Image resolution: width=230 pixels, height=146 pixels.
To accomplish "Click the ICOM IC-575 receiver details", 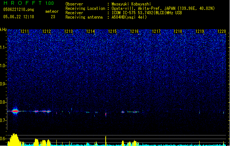I will [147, 13].
